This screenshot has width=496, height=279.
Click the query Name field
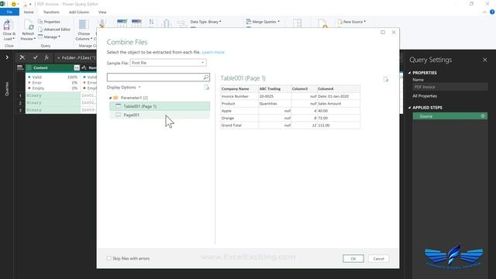(449, 87)
